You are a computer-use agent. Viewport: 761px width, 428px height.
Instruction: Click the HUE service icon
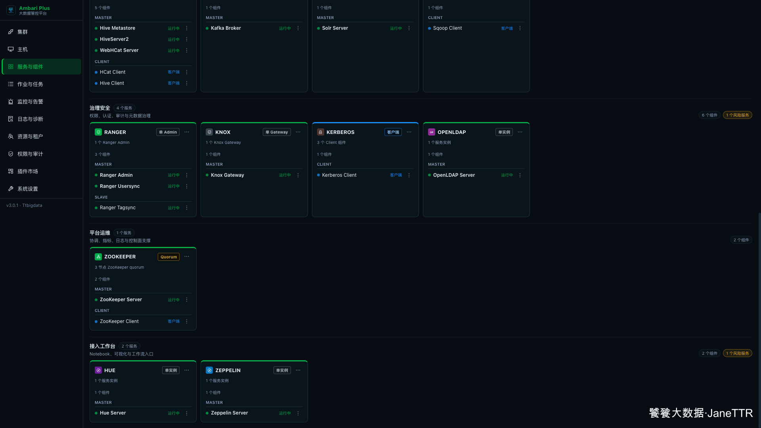pos(98,370)
